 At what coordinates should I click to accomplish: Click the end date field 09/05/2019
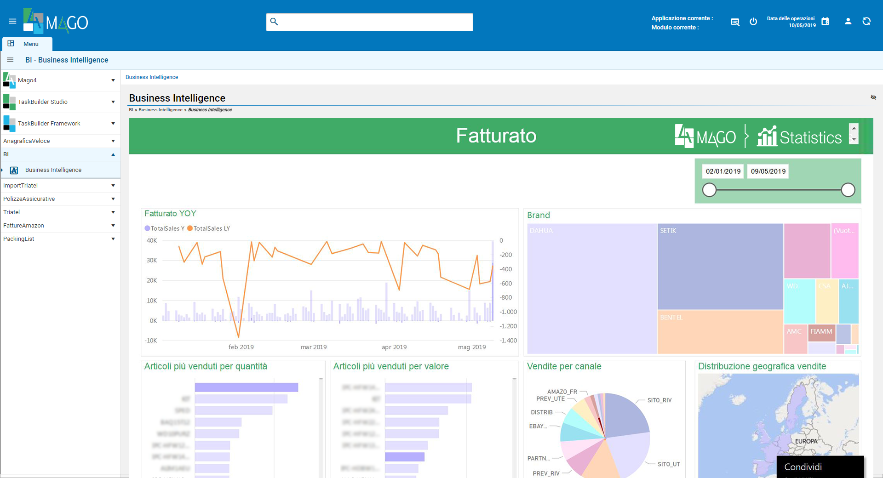click(768, 171)
